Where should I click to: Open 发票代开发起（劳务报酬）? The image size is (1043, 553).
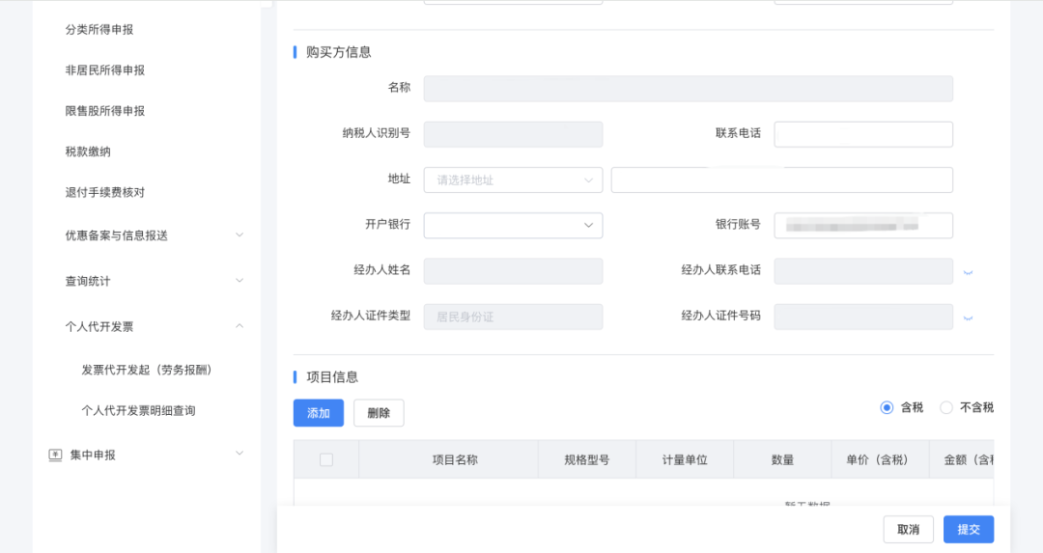coord(147,370)
